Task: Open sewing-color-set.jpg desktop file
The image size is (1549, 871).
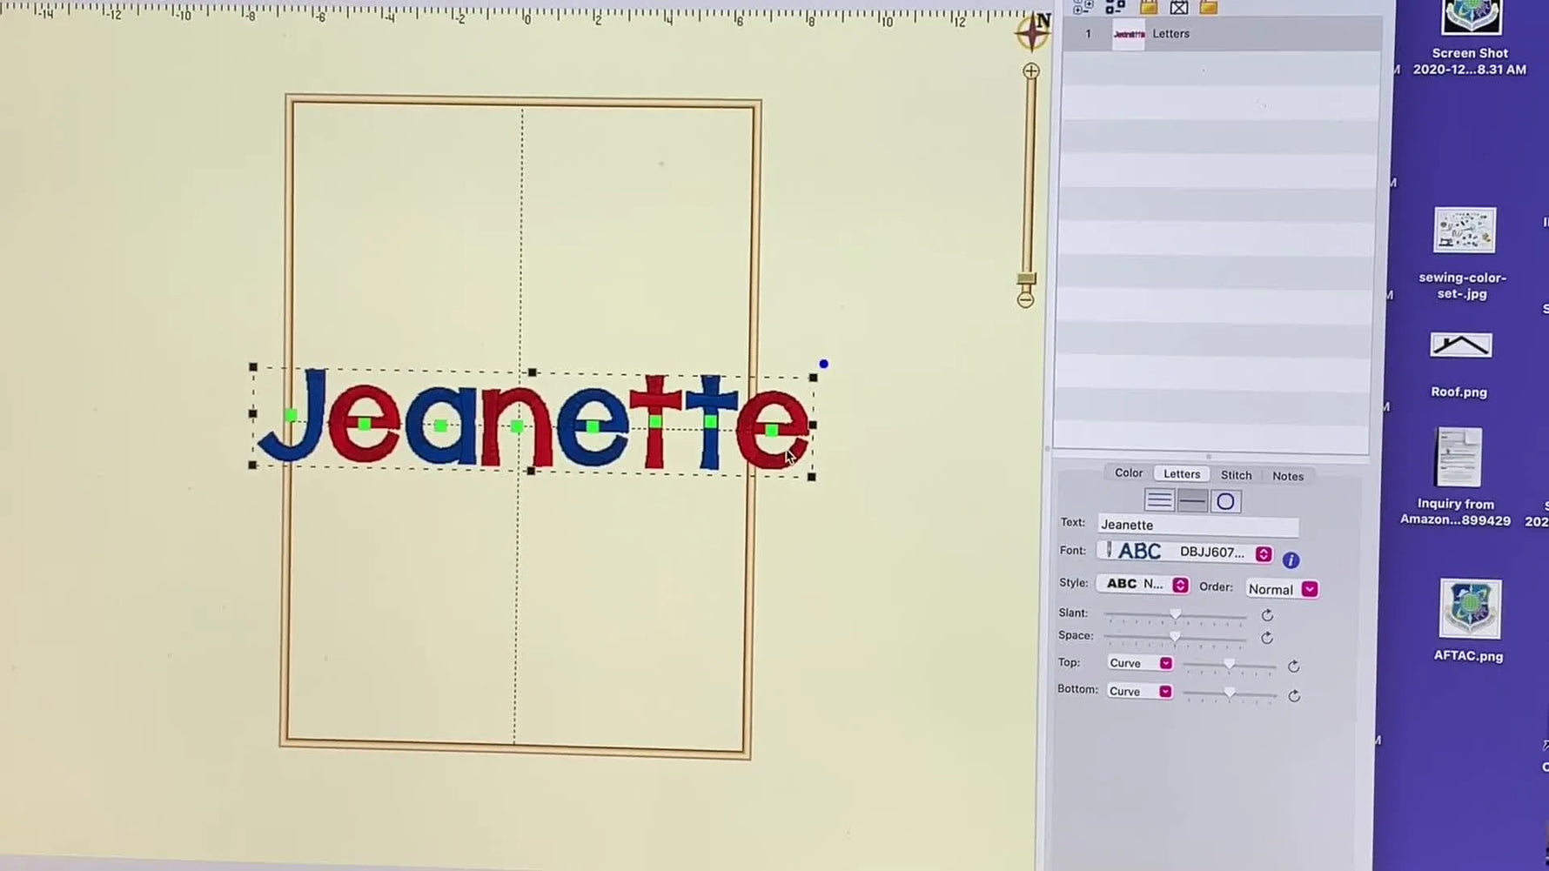Action: tap(1464, 254)
